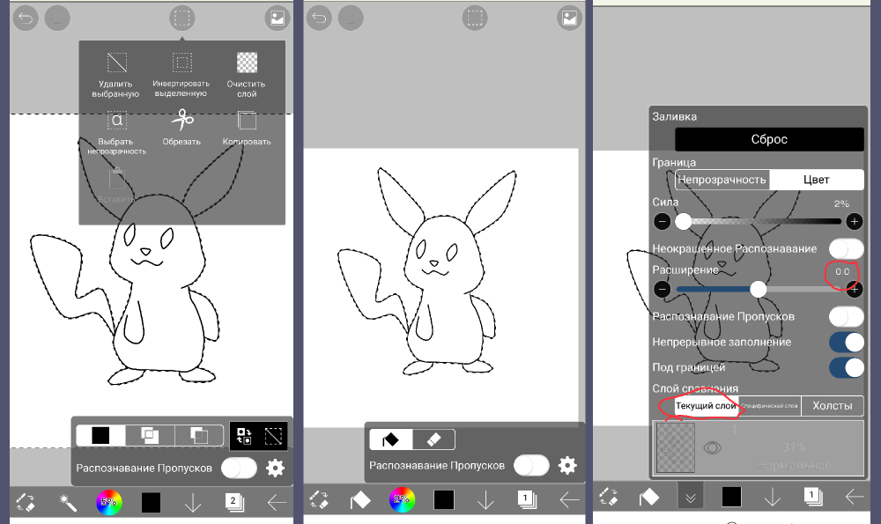Open color wheel showing 5%
Viewport: 881px width, 524px height.
click(109, 502)
